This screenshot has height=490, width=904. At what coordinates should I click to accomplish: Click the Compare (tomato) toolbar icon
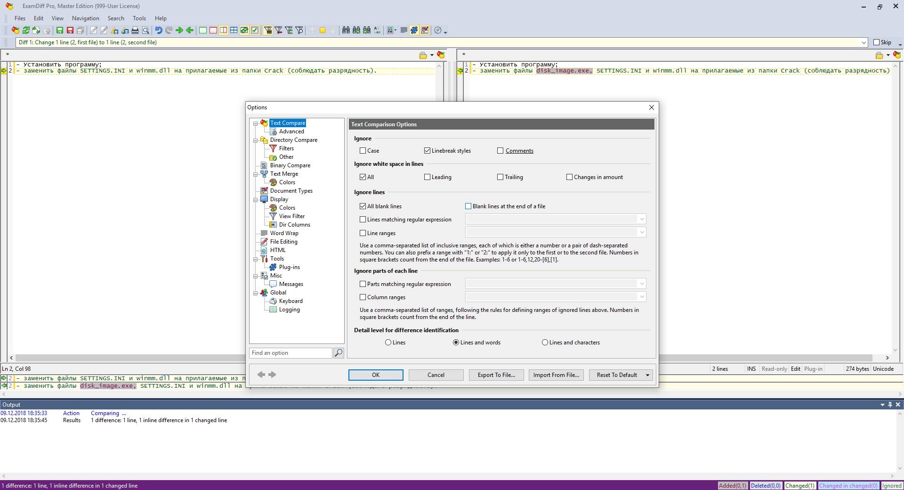[x=16, y=30]
